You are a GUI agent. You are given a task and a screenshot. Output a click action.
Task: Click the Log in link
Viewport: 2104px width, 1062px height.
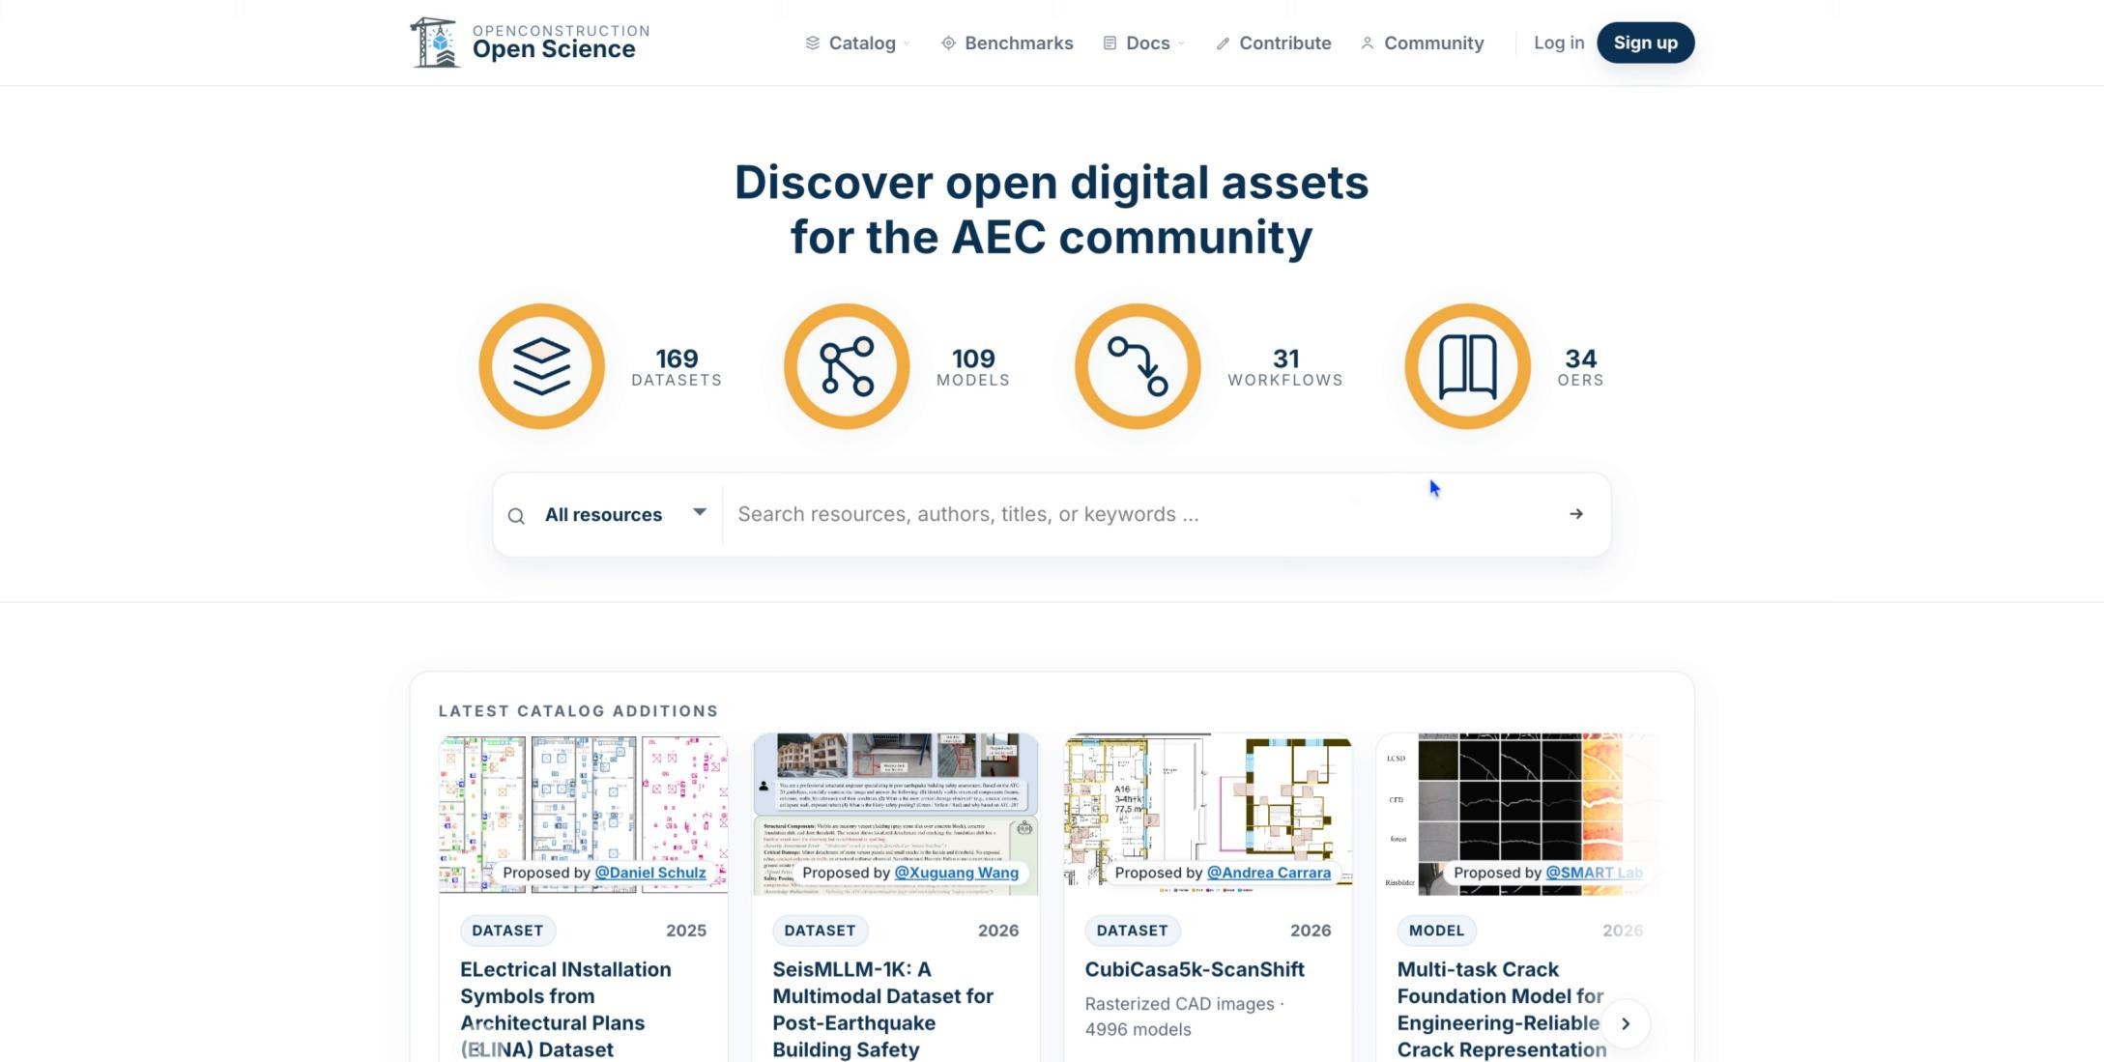click(x=1559, y=43)
